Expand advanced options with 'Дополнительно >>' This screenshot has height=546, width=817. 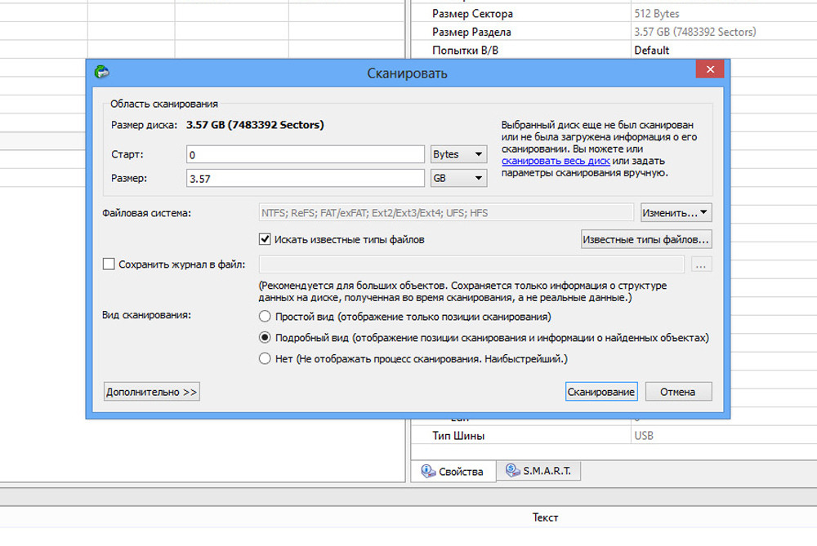(x=152, y=392)
